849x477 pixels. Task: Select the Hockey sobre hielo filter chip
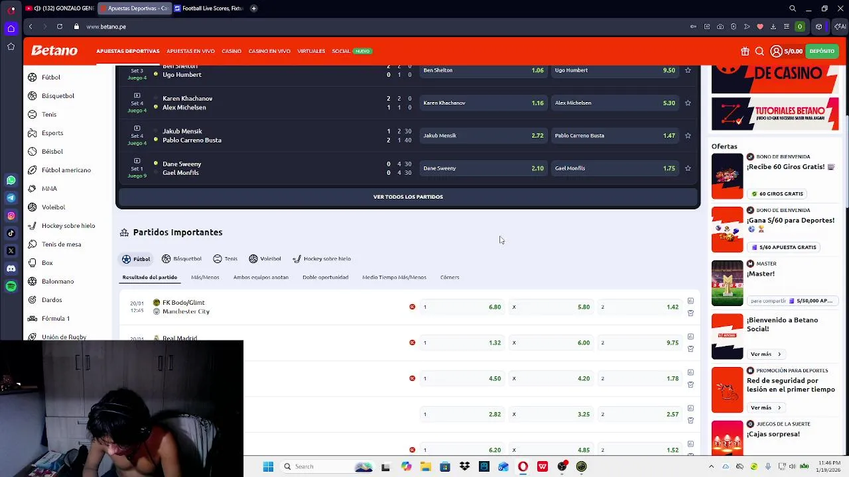[x=322, y=259]
